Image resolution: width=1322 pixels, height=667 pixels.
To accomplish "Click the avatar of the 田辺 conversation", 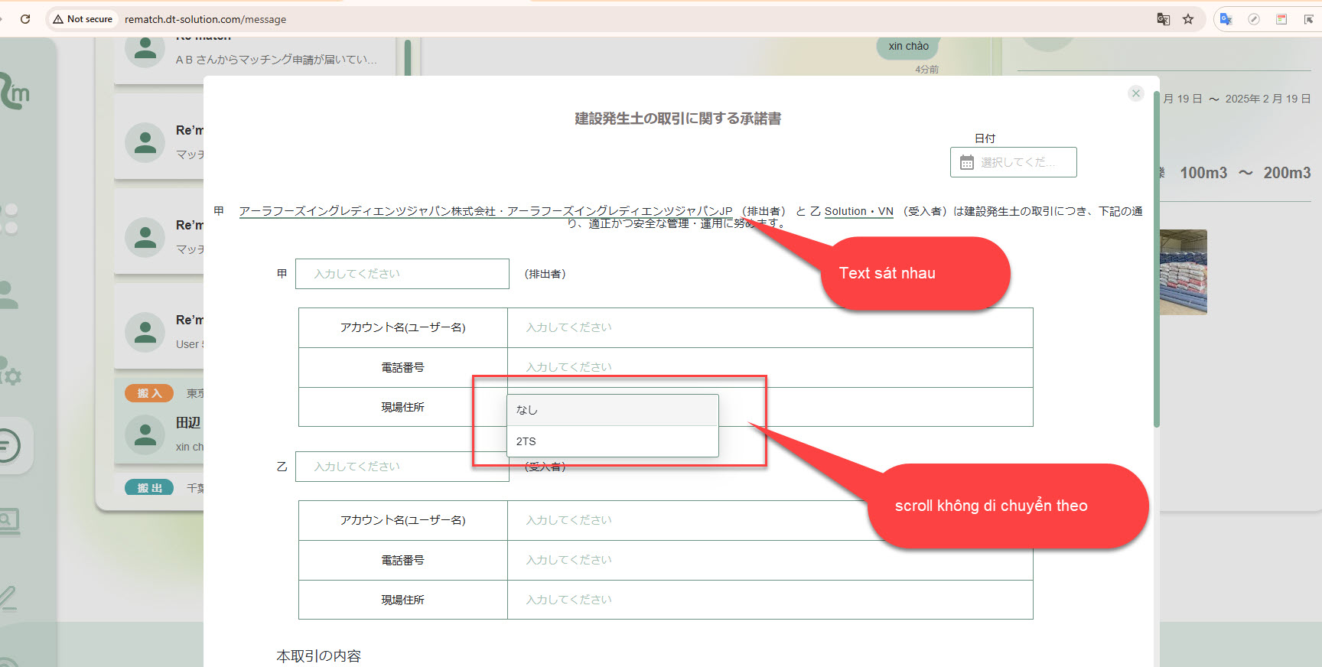I will 145,434.
